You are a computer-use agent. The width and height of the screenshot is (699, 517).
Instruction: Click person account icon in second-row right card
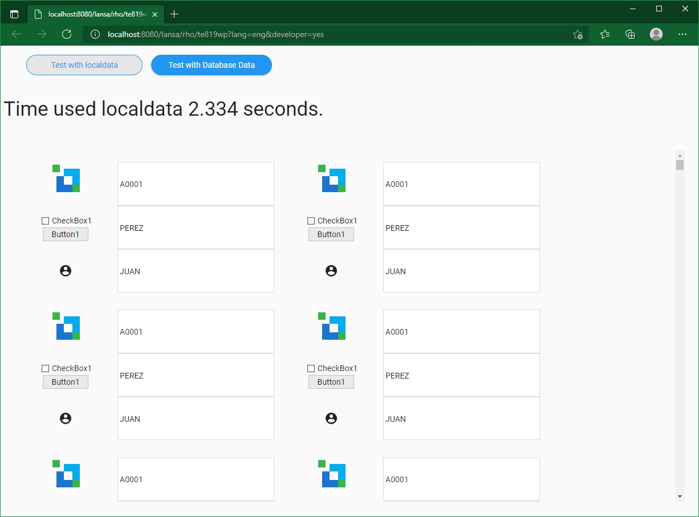point(331,418)
